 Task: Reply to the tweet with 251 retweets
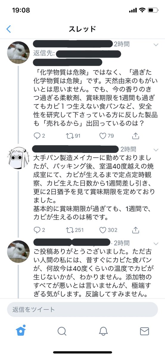pyautogui.click(x=37, y=230)
